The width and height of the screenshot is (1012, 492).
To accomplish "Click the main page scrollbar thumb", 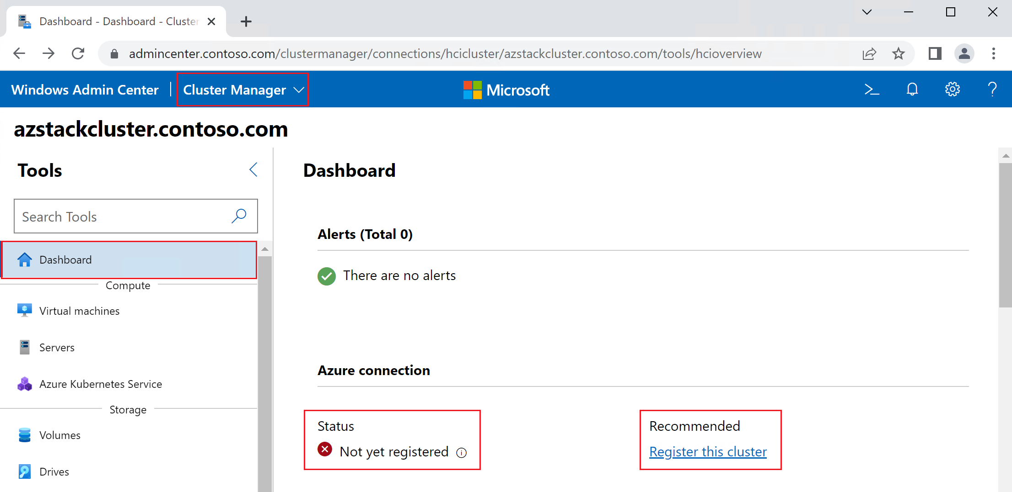I will (1006, 235).
